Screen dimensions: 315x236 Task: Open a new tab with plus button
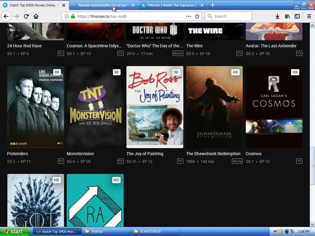click(x=212, y=5)
